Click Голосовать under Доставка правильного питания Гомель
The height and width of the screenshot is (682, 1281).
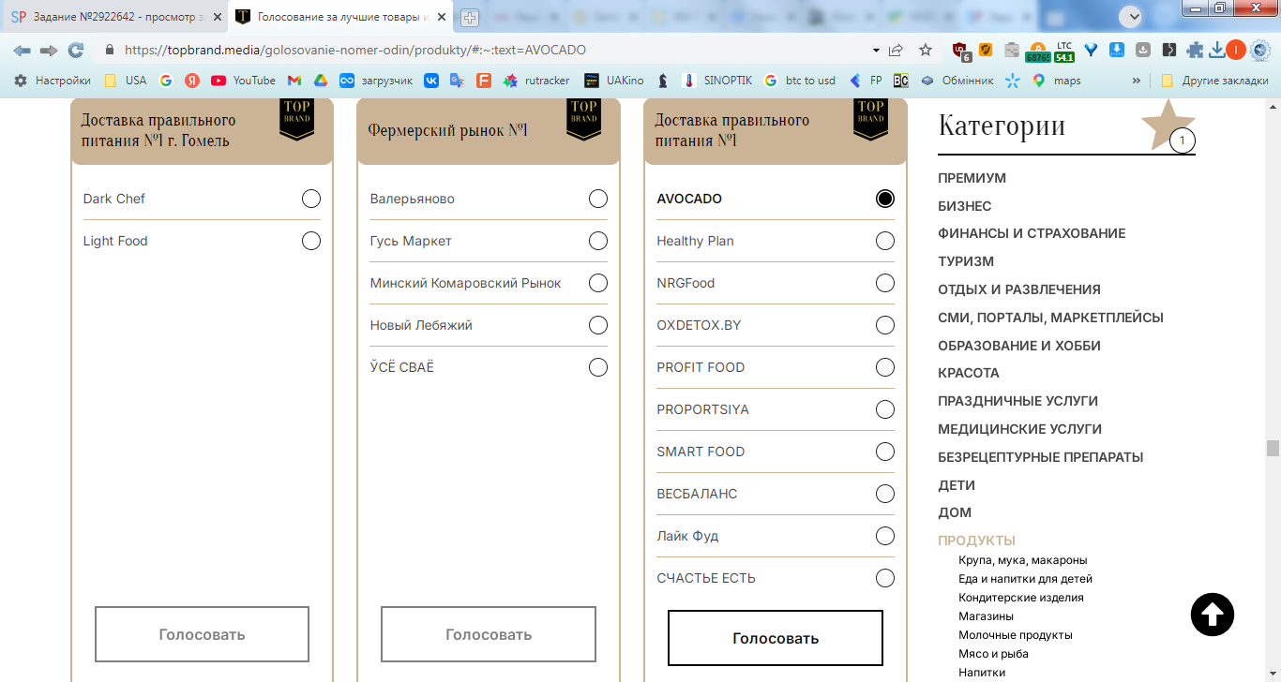point(202,634)
